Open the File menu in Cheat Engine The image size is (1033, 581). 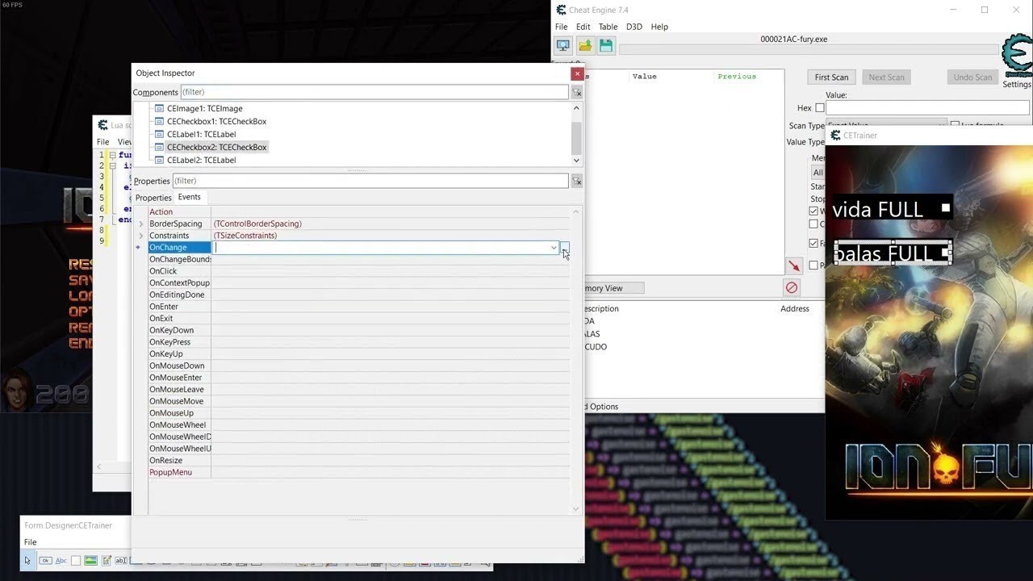pos(562,27)
